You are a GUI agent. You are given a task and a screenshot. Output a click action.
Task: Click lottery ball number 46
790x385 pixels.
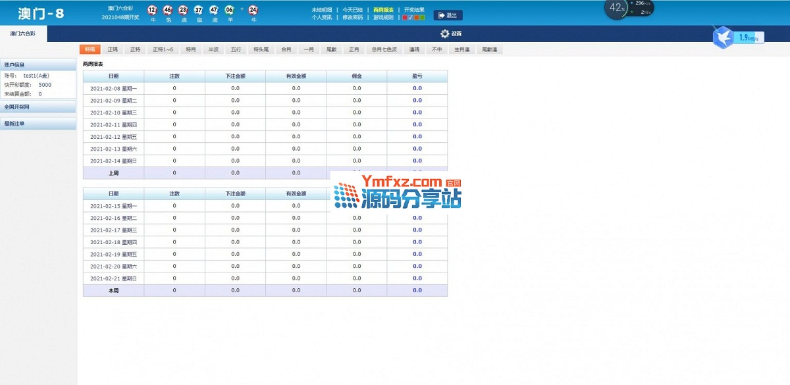click(x=168, y=10)
